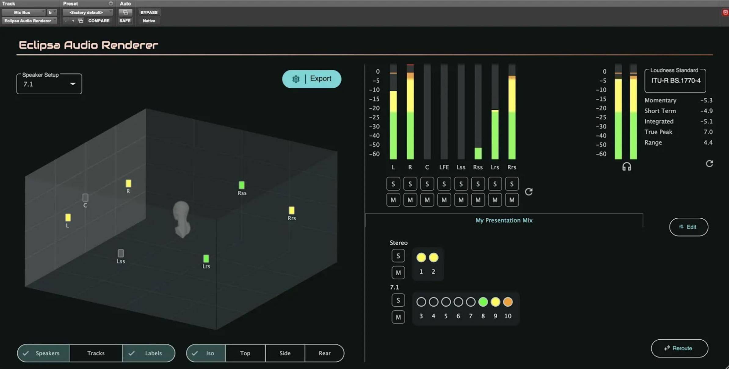Click the Rss speaker marker in 3D room
The width and height of the screenshot is (729, 369).
click(241, 185)
